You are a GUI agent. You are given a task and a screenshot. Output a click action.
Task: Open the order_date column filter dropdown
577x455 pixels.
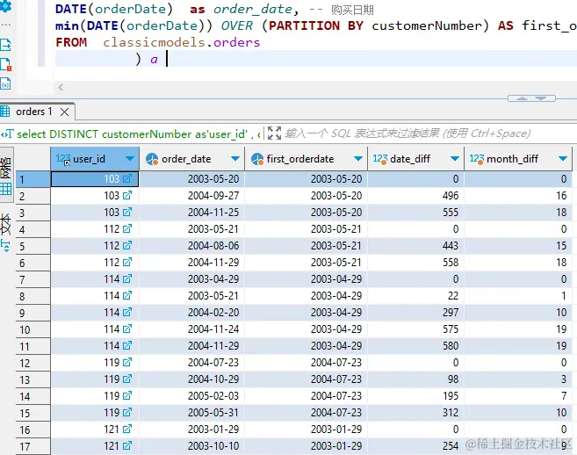coord(235,159)
